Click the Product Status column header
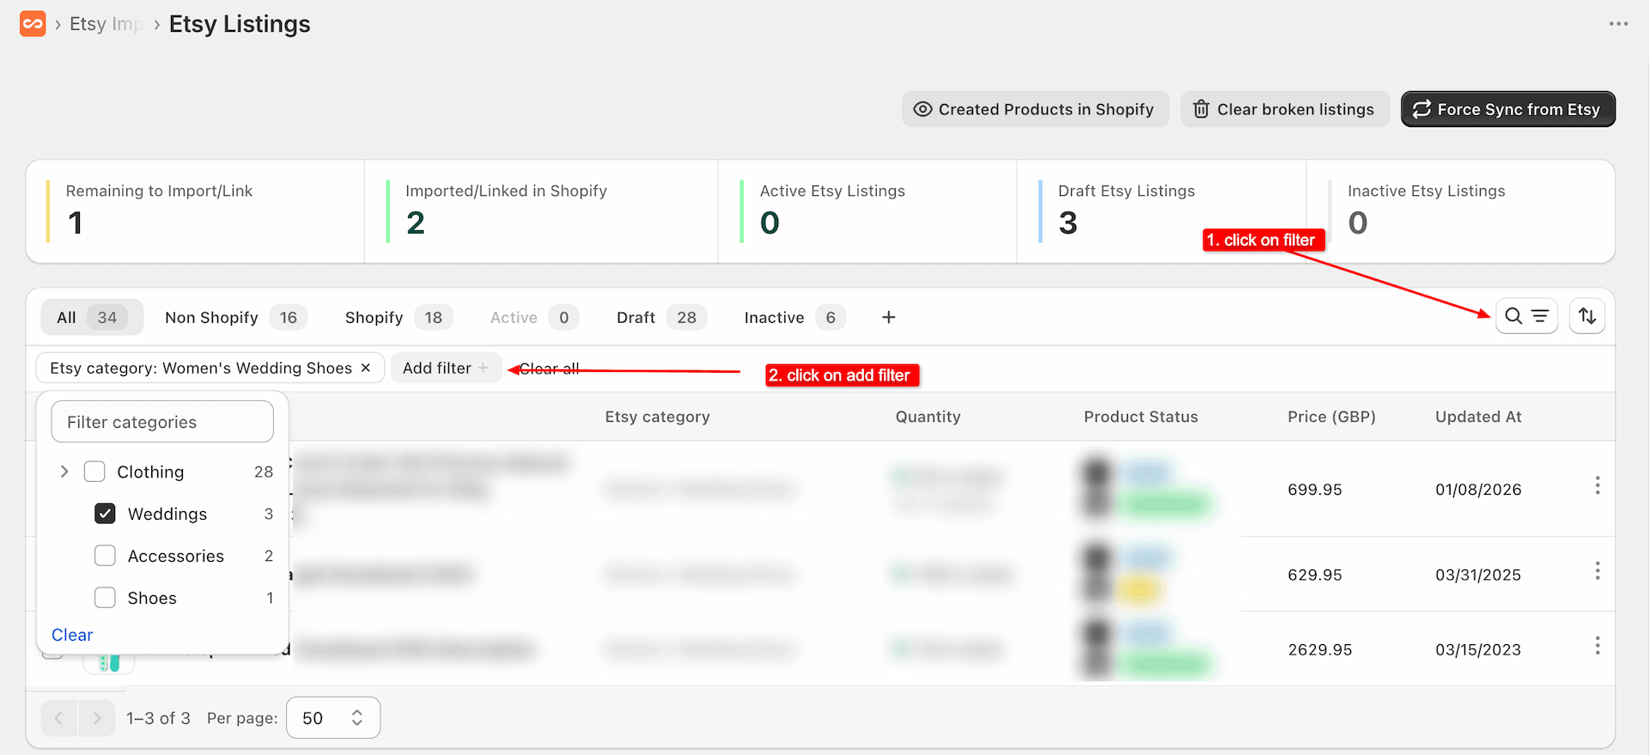 [1141, 417]
